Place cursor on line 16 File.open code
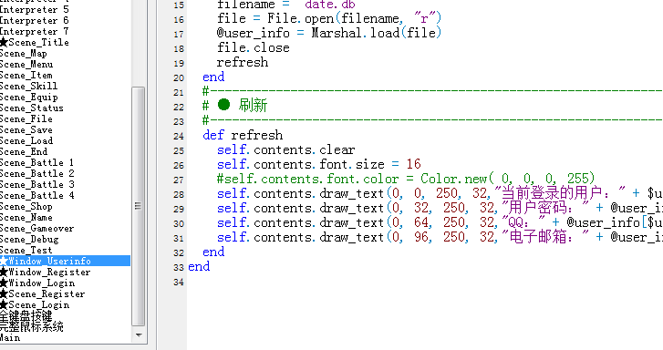Image resolution: width=663 pixels, height=350 pixels. [329, 18]
